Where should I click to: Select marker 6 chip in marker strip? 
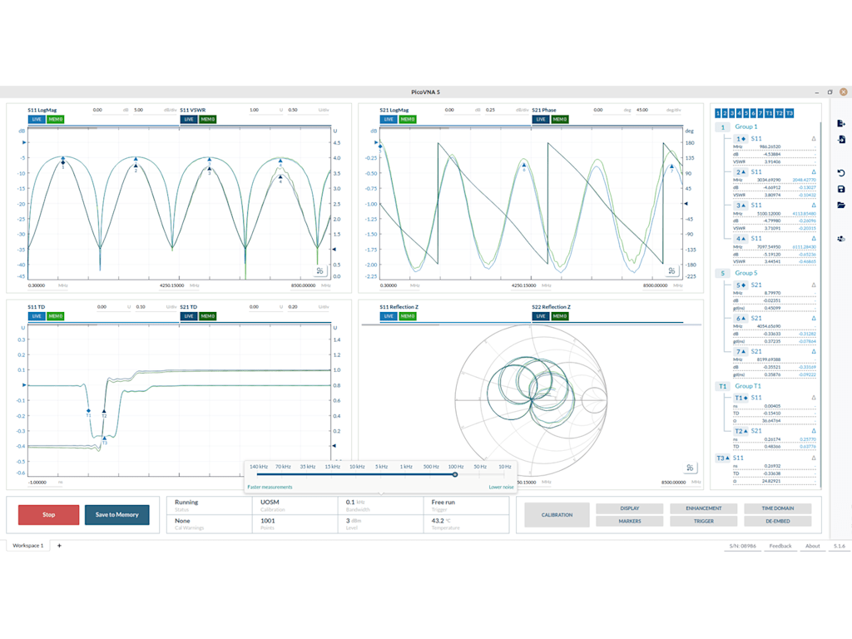coord(753,113)
